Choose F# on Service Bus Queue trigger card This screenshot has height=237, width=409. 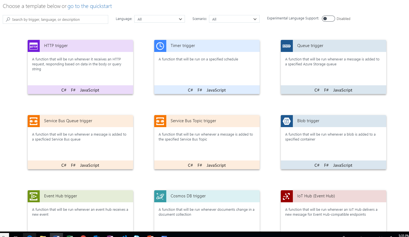pyautogui.click(x=73, y=165)
